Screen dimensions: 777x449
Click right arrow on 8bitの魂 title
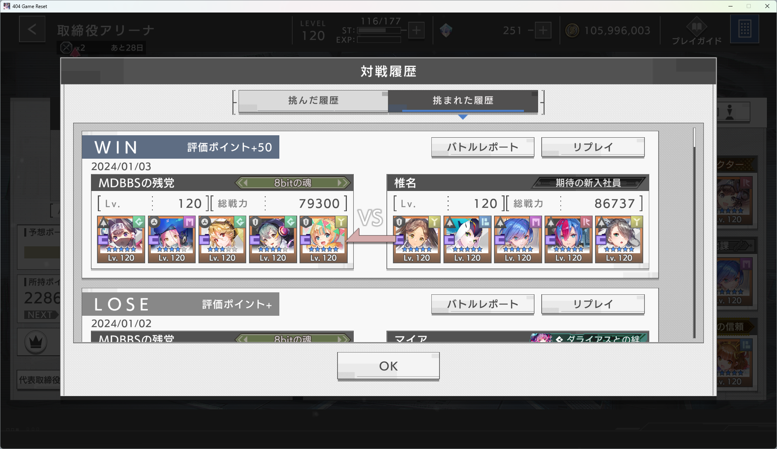(x=343, y=183)
